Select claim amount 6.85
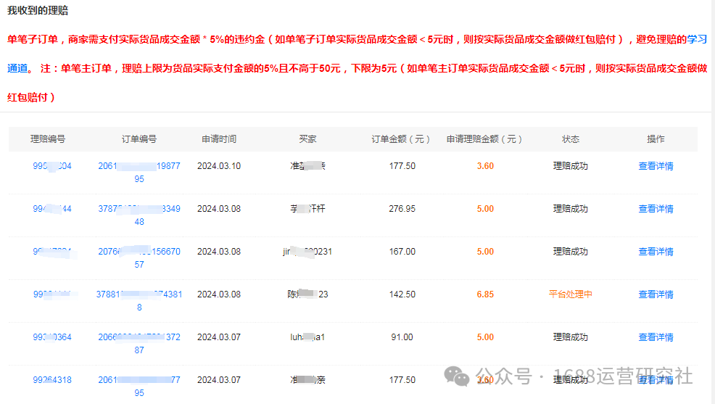The image size is (715, 404). point(485,294)
